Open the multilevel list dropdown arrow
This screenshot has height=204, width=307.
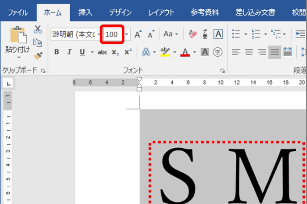click(284, 34)
